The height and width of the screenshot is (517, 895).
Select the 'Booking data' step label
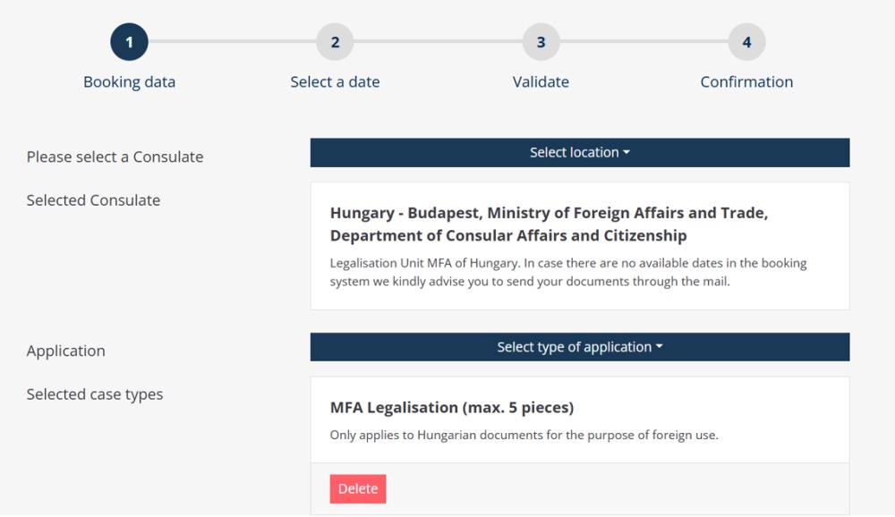click(x=129, y=81)
